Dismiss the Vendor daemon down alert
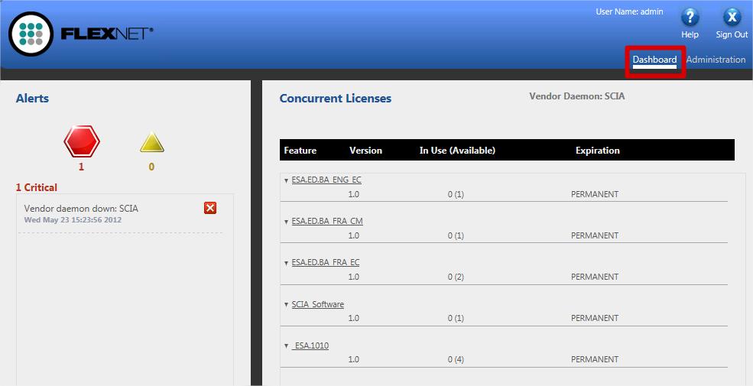Viewport: 753px width, 386px height. click(x=210, y=208)
